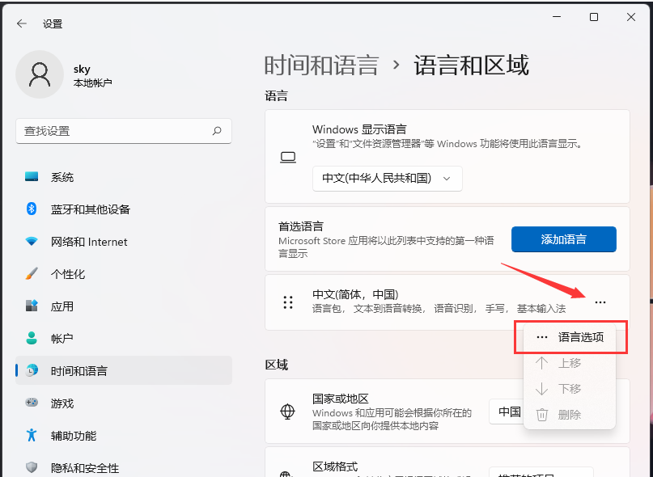This screenshot has height=477, width=653.
Task: Click the back arrow at top left
Action: click(21, 23)
